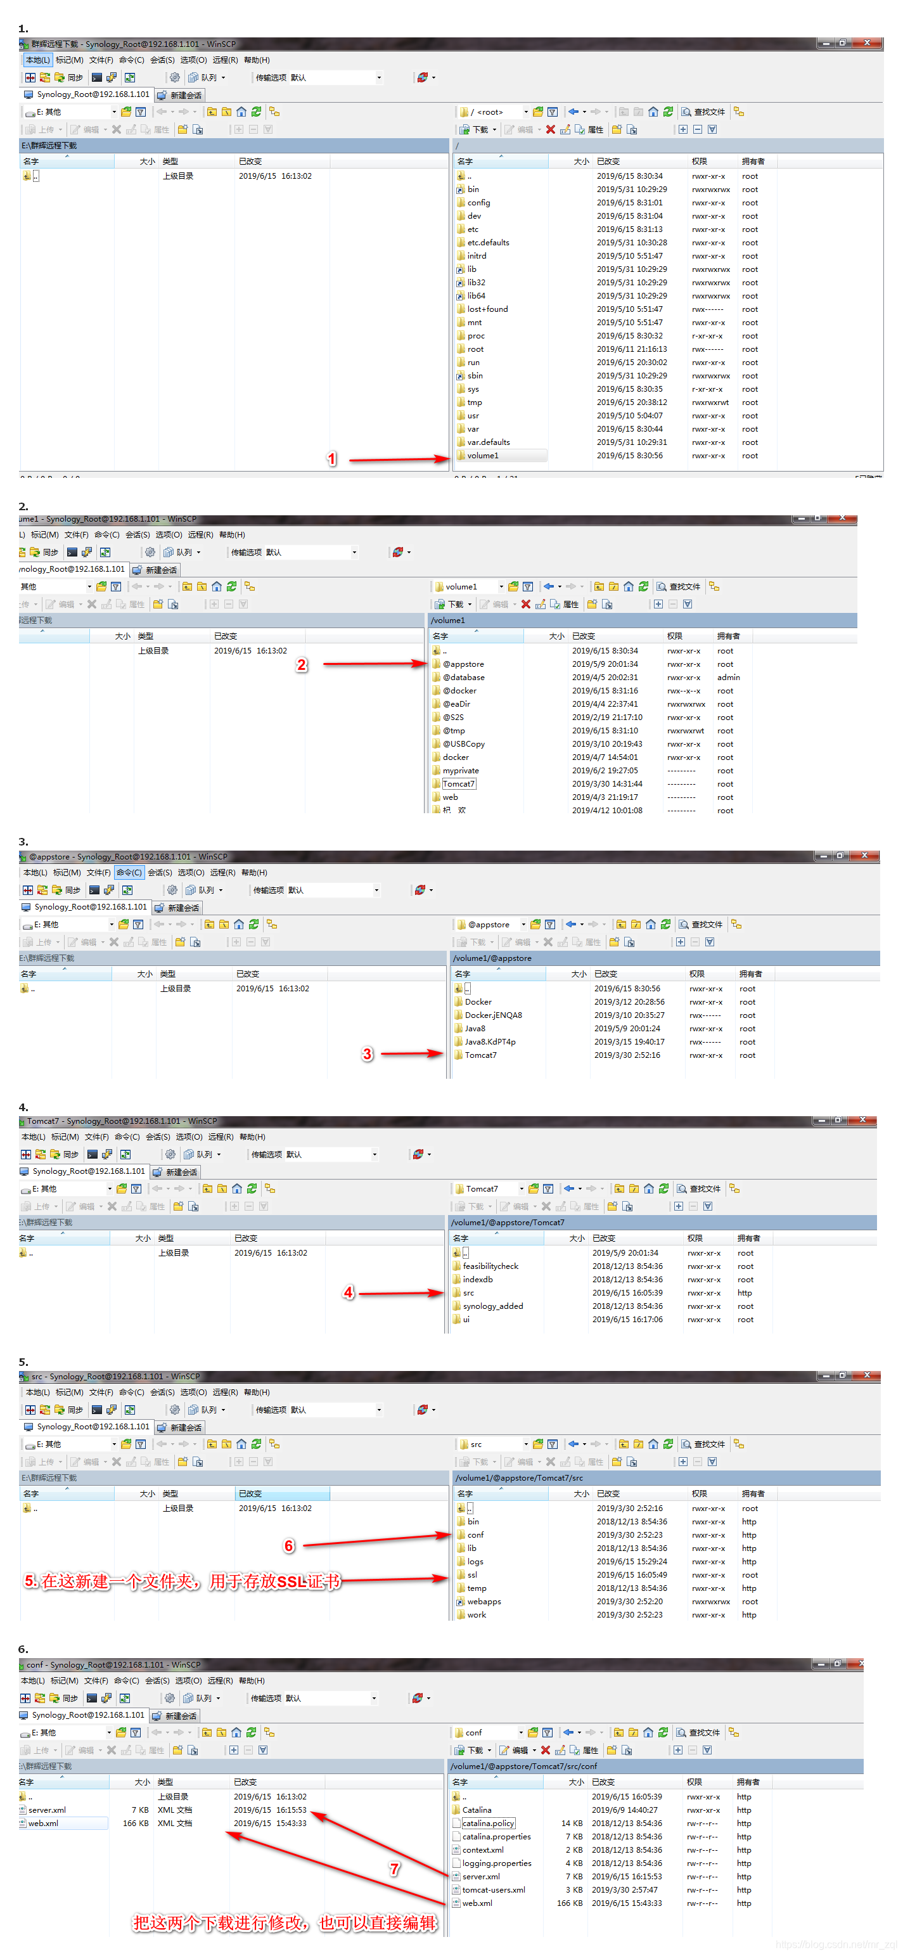Sort by 名字 column in root remote panel
Screen dimensions: 903x1956
click(x=502, y=161)
